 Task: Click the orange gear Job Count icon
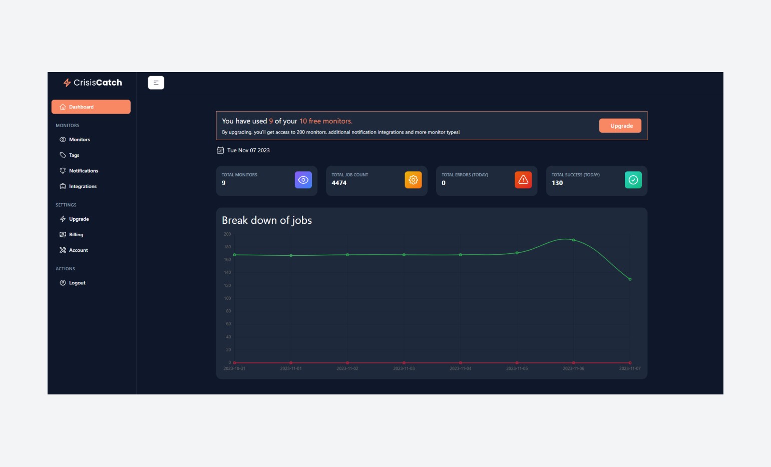pyautogui.click(x=413, y=180)
